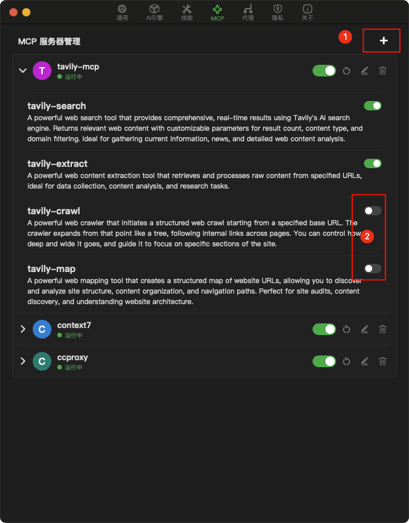Switch to the AI引擎 tab
The height and width of the screenshot is (523, 409).
click(154, 12)
